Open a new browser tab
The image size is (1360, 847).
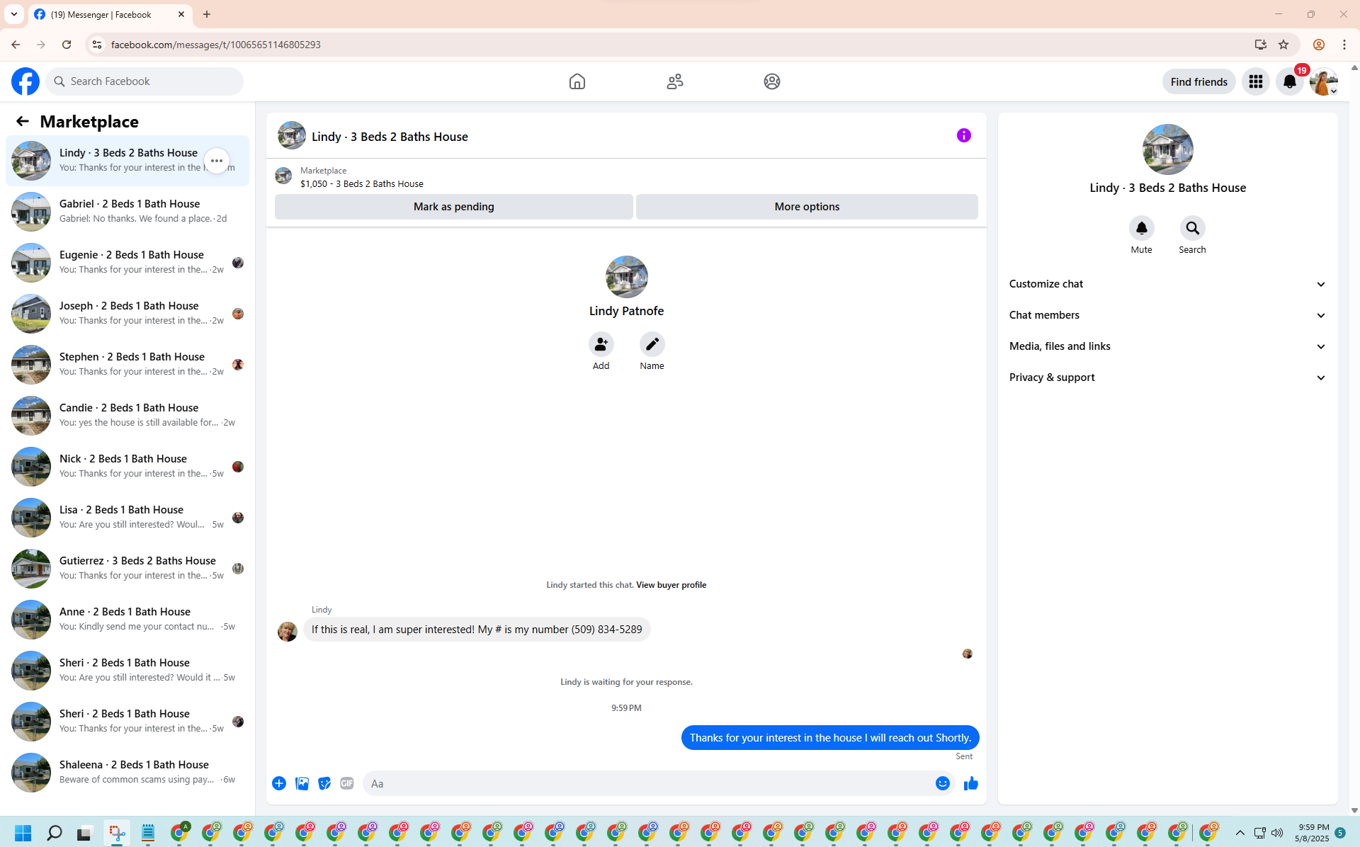(207, 14)
